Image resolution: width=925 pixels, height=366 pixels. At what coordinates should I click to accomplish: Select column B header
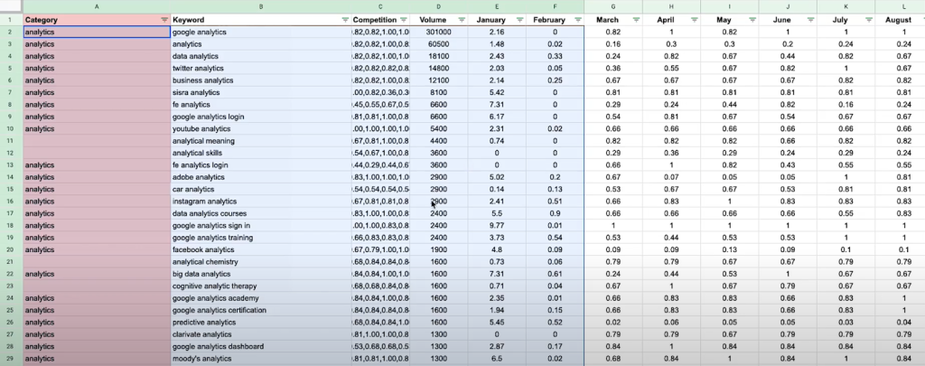point(260,6)
